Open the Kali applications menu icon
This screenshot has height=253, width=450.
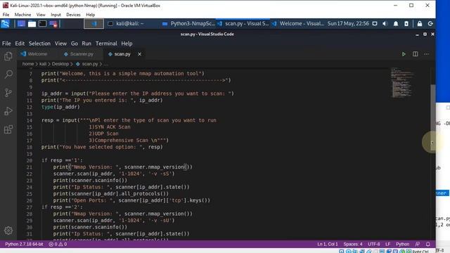point(5,24)
